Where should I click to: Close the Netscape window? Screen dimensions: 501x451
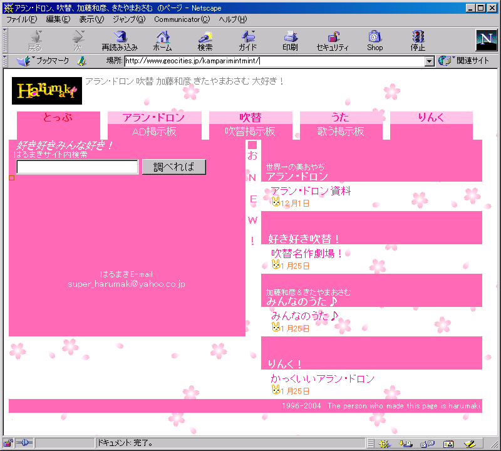click(x=492, y=8)
